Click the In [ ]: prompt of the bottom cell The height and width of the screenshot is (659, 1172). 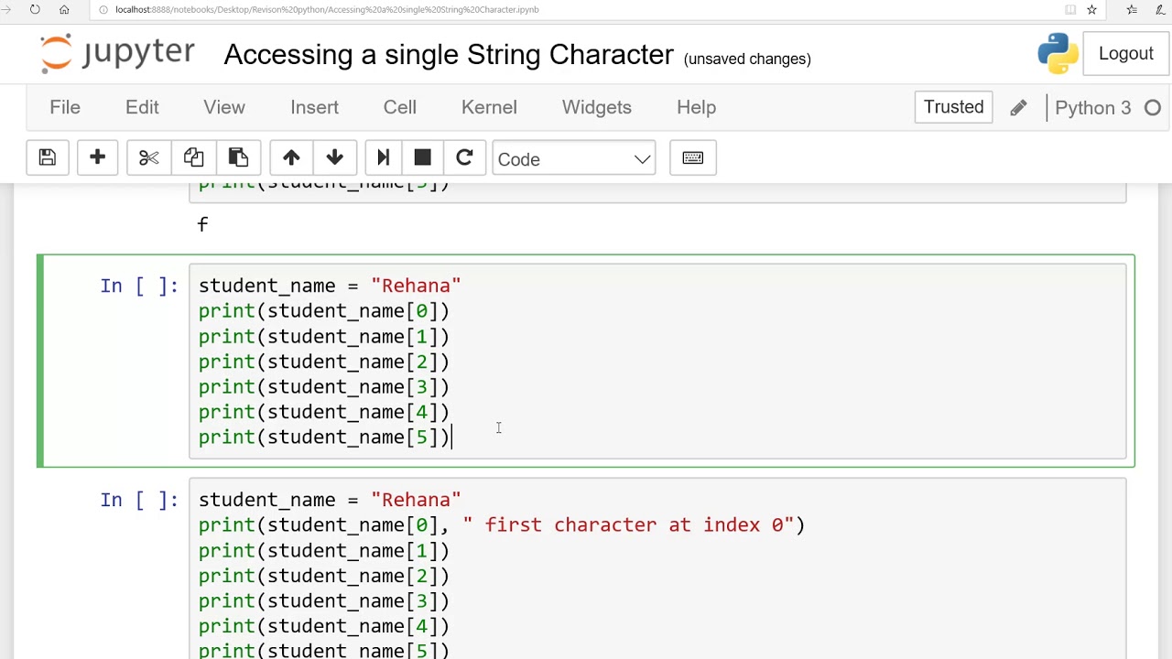pyautogui.click(x=139, y=500)
